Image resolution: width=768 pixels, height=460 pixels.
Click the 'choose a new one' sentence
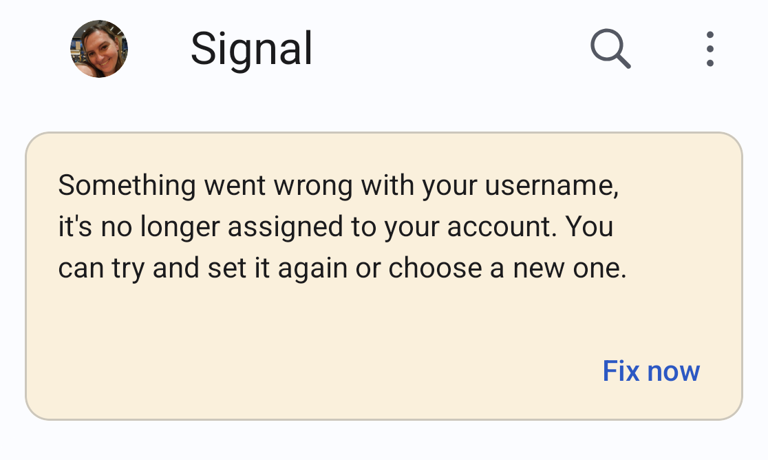coord(507,269)
